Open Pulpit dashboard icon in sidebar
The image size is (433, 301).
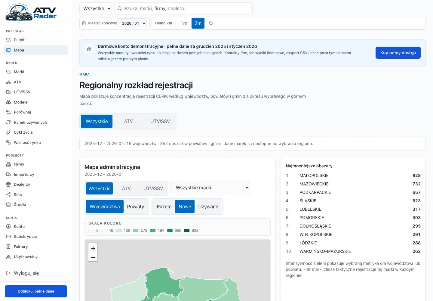(x=8, y=40)
